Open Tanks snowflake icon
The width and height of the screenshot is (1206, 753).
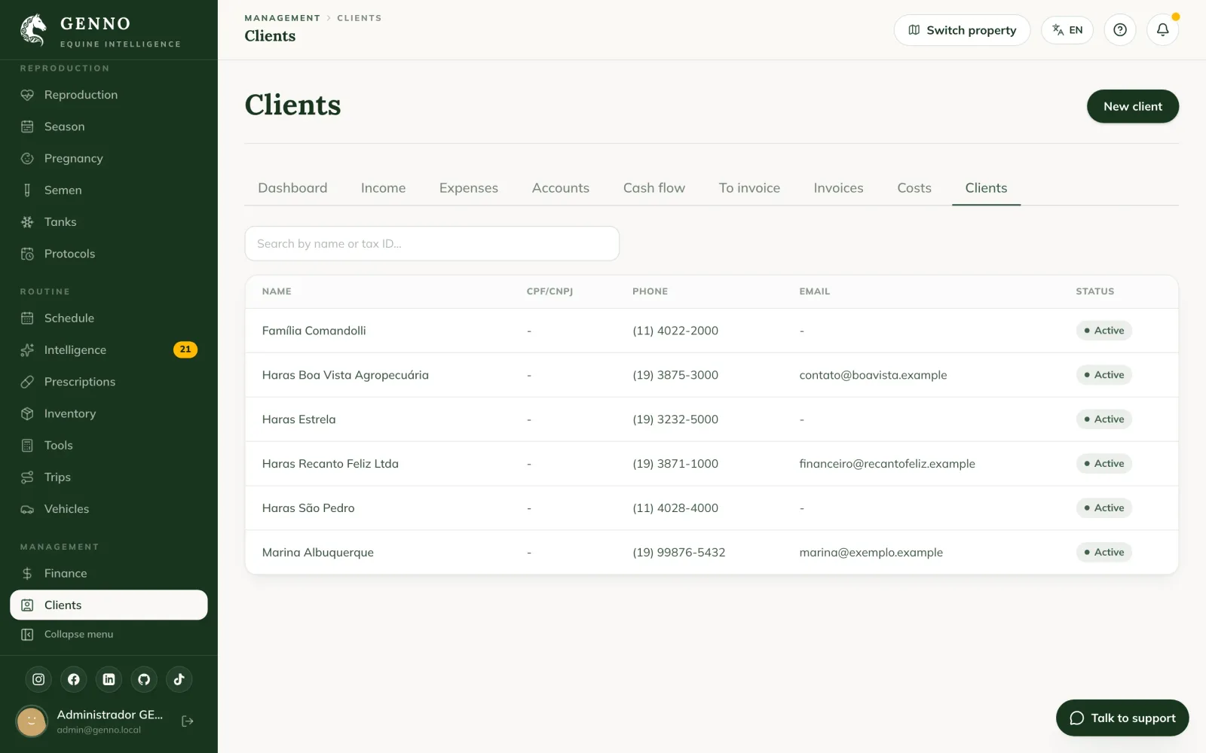27,222
